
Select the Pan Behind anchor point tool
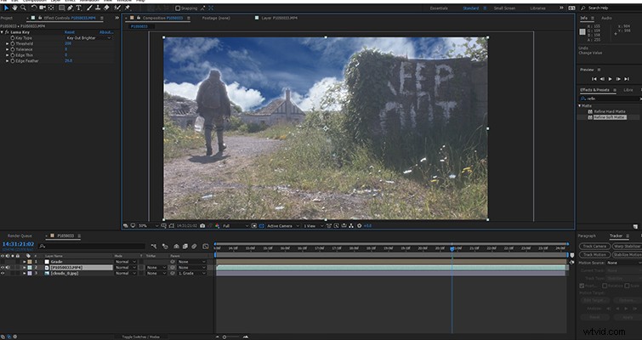(51, 8)
